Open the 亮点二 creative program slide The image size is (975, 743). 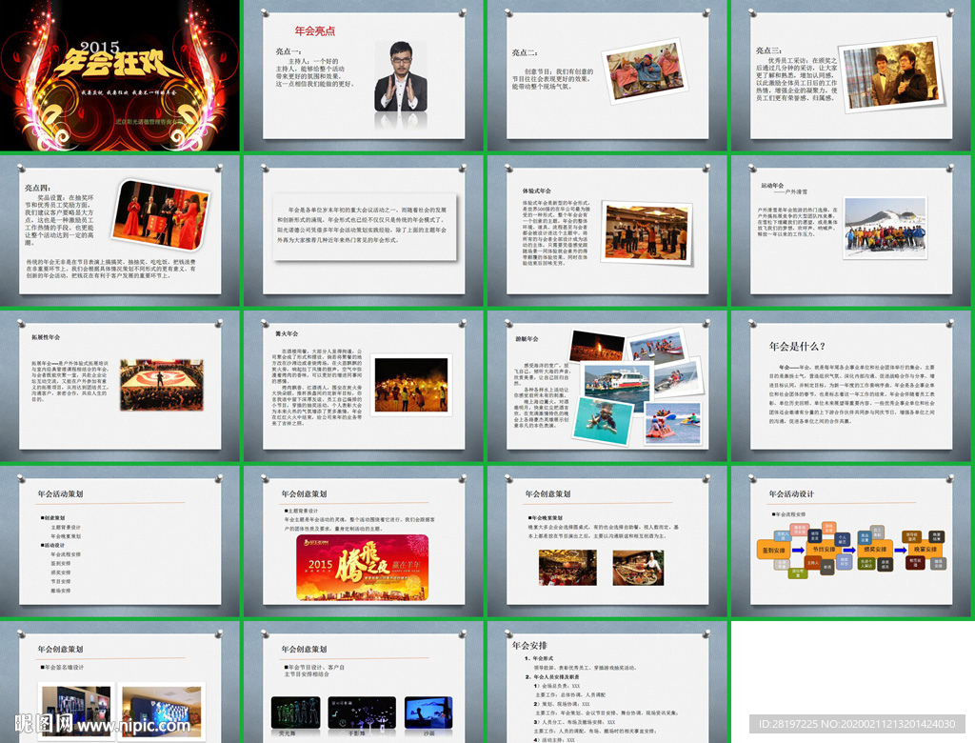click(607, 75)
